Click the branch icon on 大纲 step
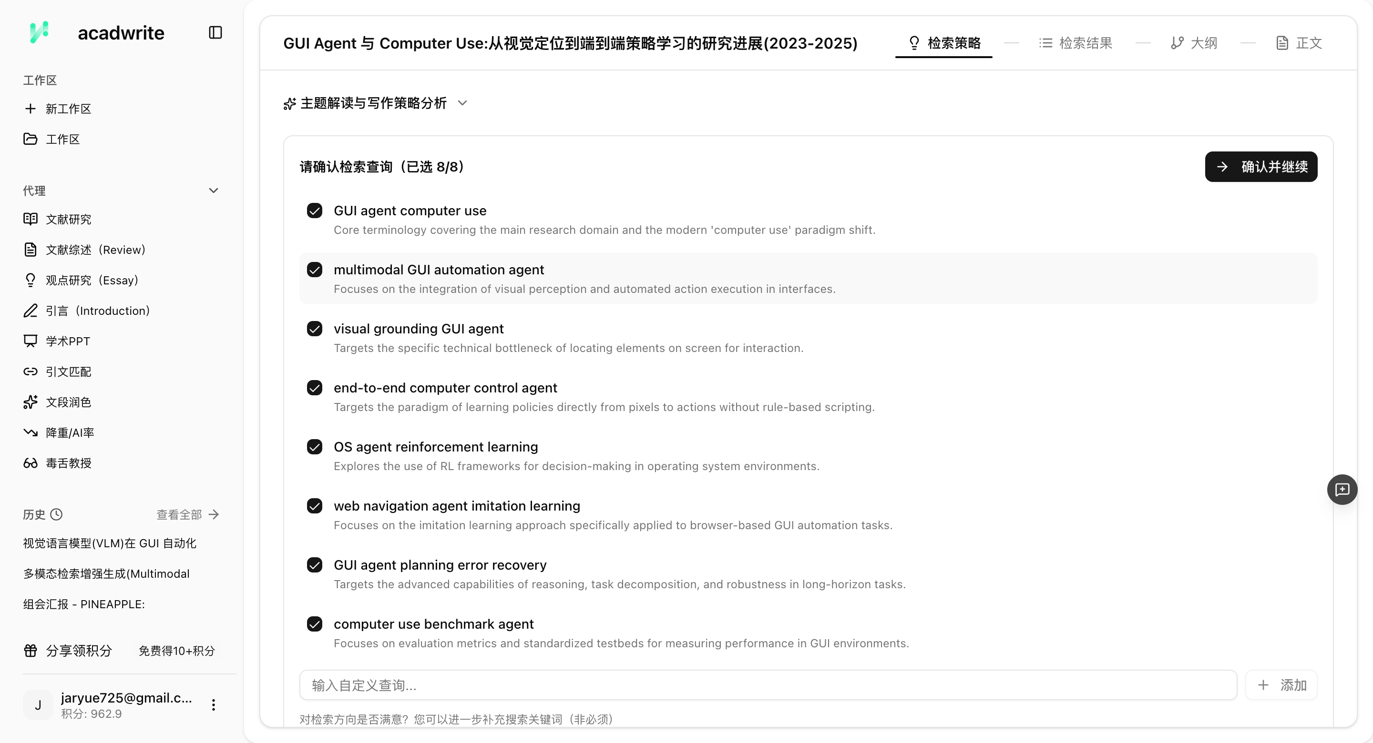This screenshot has width=1373, height=743. point(1177,42)
